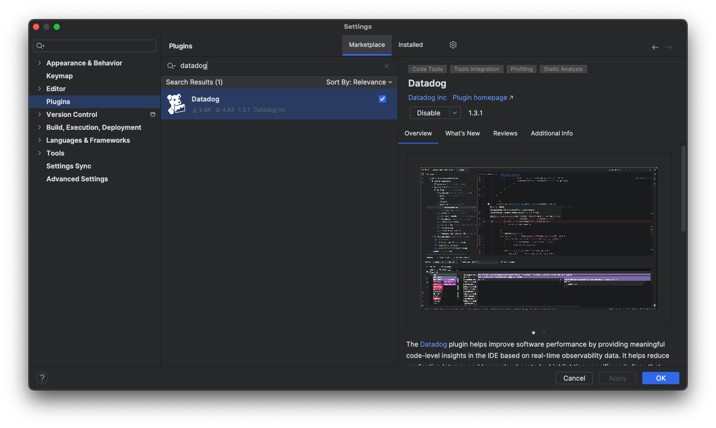Click the 4.83 star rating
716x428 pixels.
[225, 110]
